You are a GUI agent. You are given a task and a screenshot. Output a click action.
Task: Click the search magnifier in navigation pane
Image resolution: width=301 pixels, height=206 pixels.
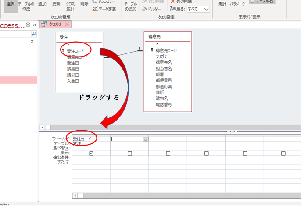[x=34, y=33]
